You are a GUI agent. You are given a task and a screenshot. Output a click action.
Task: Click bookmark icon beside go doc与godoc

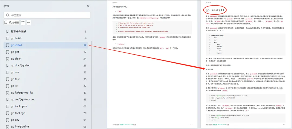[x=8, y=66]
